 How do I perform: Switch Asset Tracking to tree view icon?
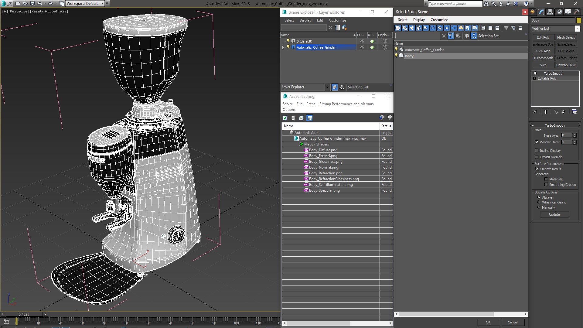[x=301, y=118]
